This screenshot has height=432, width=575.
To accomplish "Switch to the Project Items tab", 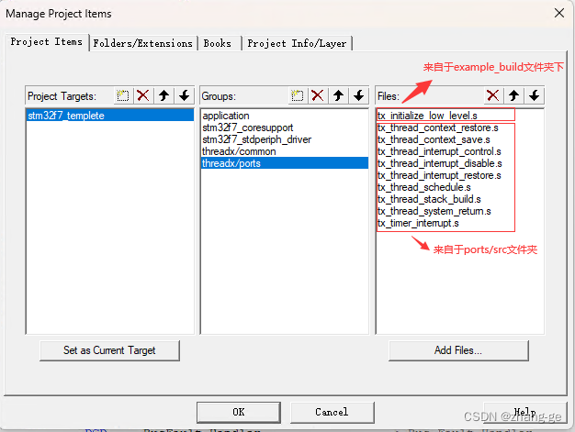I will point(47,42).
